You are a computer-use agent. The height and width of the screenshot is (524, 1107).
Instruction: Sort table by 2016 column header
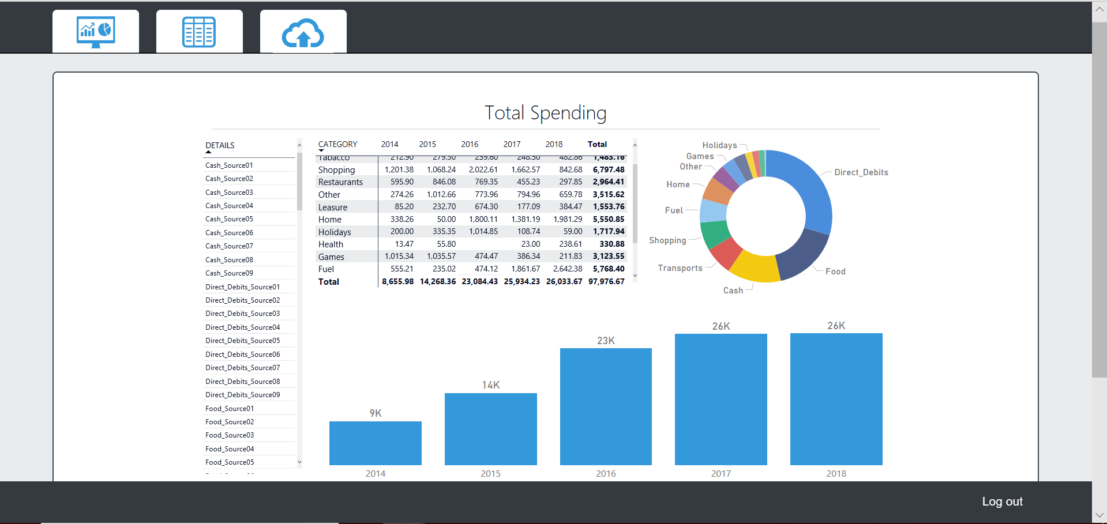point(470,144)
